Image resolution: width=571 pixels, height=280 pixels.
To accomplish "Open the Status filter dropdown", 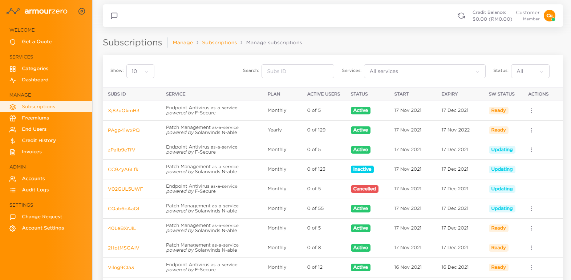I will pyautogui.click(x=530, y=71).
